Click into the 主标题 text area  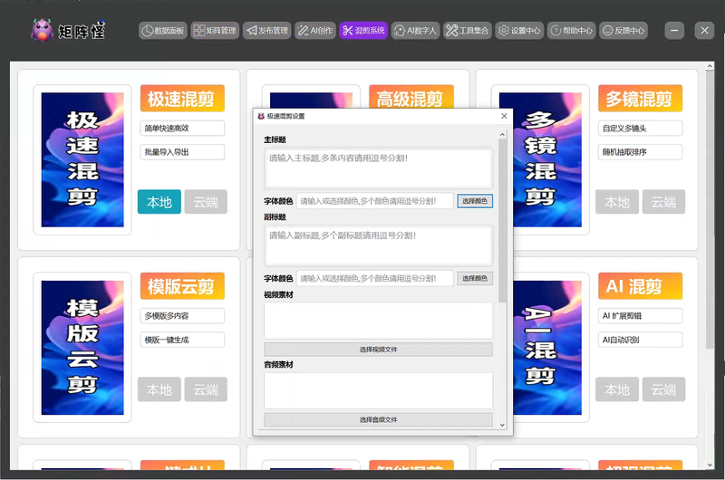[378, 168]
